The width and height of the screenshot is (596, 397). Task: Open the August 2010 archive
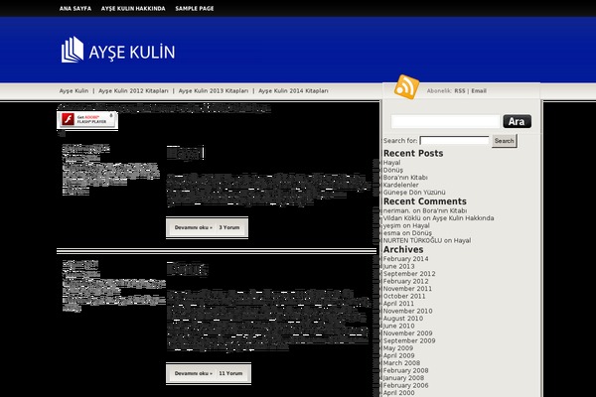pyautogui.click(x=403, y=319)
